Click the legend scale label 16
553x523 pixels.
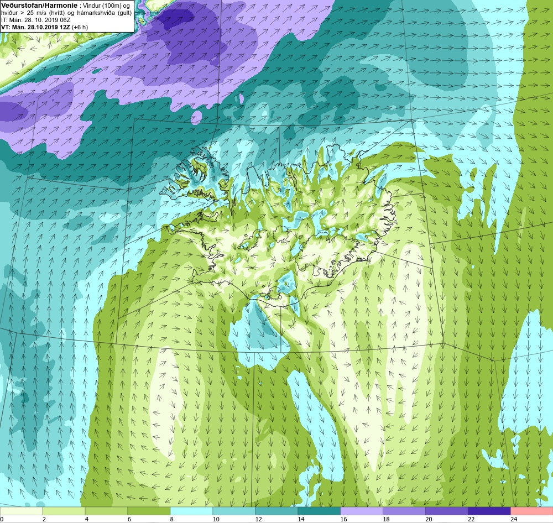(343, 519)
